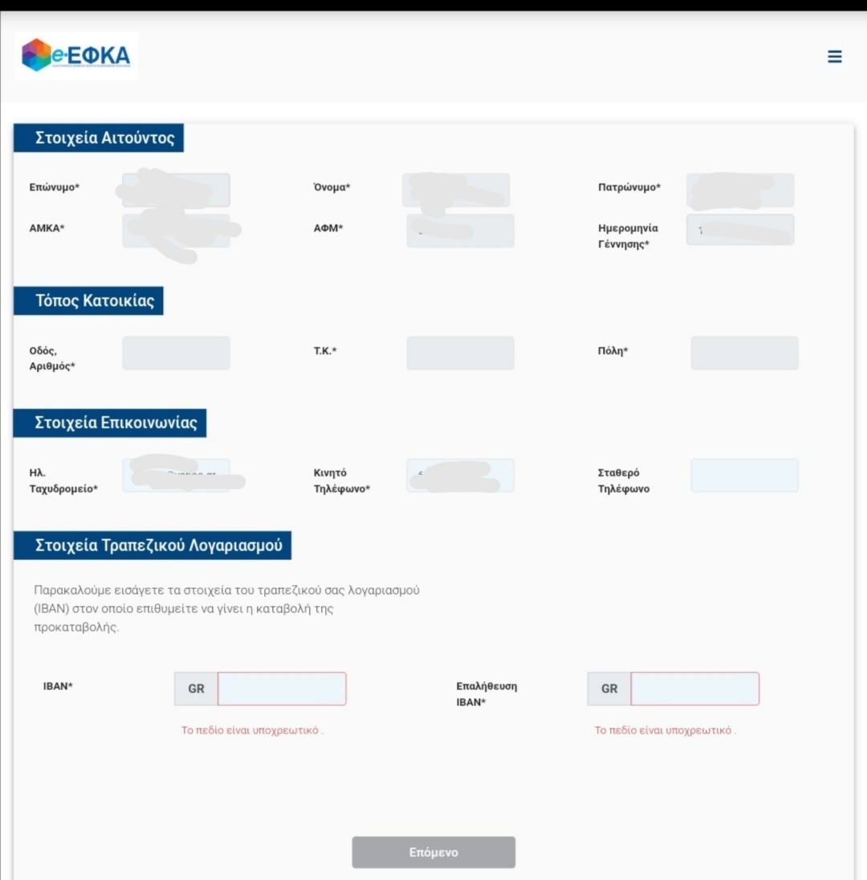The image size is (867, 880).
Task: Click the Επόμενο button
Action: 433,852
